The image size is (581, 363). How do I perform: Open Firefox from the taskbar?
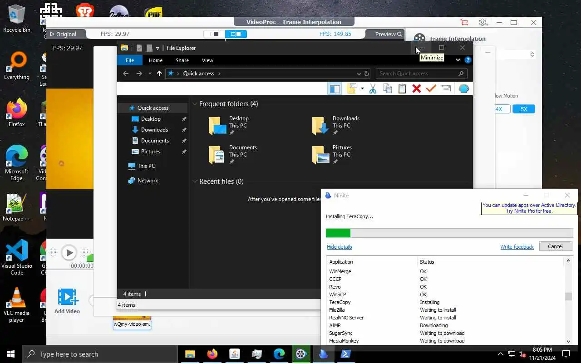(x=212, y=354)
